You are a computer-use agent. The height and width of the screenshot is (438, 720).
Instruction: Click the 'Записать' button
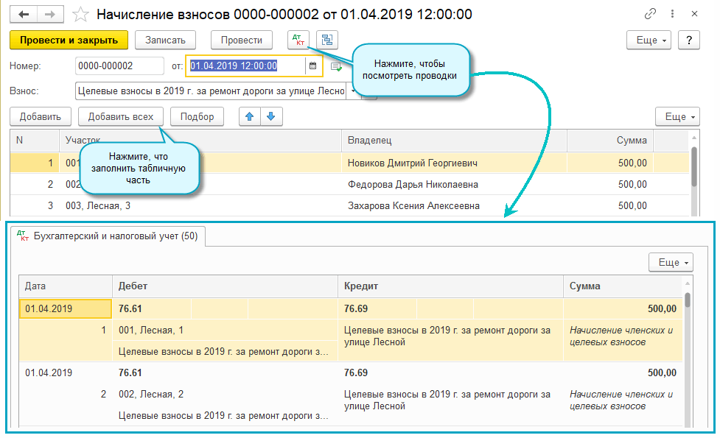tap(170, 40)
